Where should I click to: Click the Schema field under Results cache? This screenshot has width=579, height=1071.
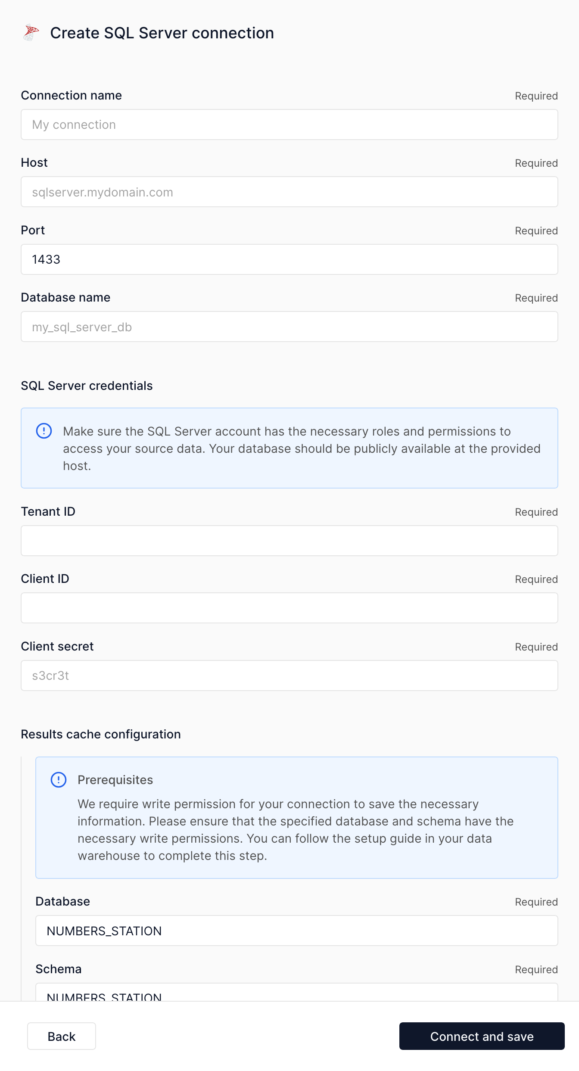pos(296,995)
